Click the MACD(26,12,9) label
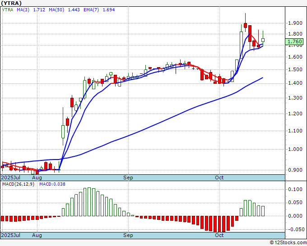 (x=18, y=184)
